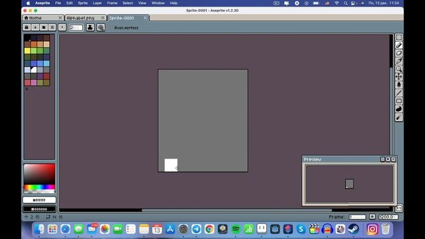Pick the pink palette swatch
The image size is (425, 239).
coord(34,82)
